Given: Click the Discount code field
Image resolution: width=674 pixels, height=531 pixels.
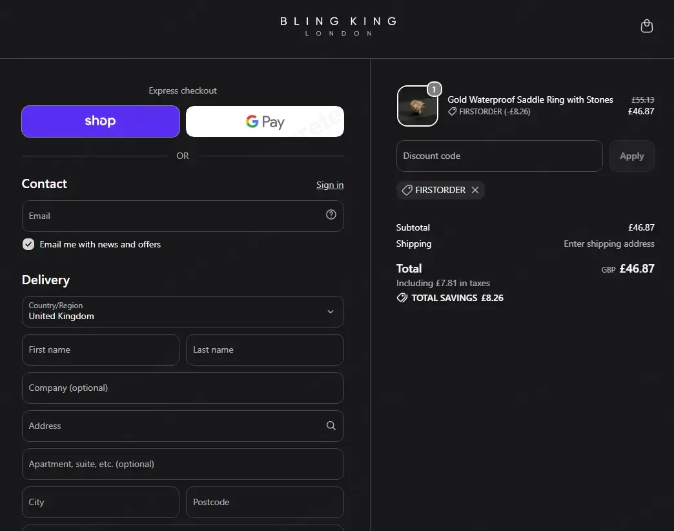Looking at the screenshot, I should pyautogui.click(x=499, y=156).
